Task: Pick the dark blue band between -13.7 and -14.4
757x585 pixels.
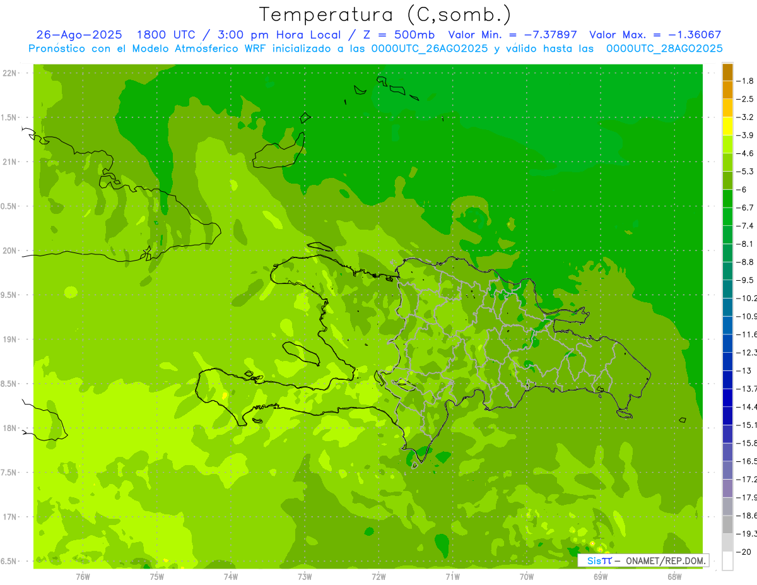Action: click(x=727, y=398)
